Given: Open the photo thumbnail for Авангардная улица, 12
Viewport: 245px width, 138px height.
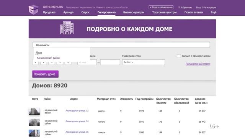Looking at the screenshot, I should (34, 111).
